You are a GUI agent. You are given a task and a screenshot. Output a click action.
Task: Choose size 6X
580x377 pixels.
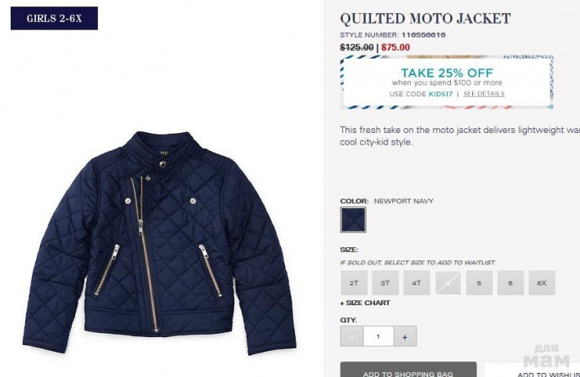542,282
